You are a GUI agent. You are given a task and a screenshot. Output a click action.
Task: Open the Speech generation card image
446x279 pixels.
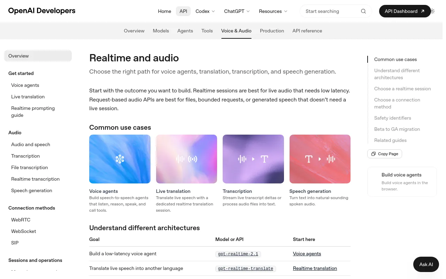(320, 159)
